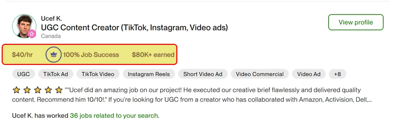The image size is (399, 138).
Task: Open the 36 jobs related link
Action: pyautogui.click(x=114, y=116)
